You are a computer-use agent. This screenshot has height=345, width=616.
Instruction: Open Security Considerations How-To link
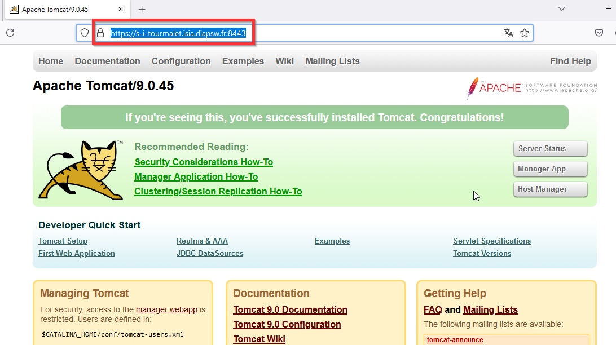204,162
